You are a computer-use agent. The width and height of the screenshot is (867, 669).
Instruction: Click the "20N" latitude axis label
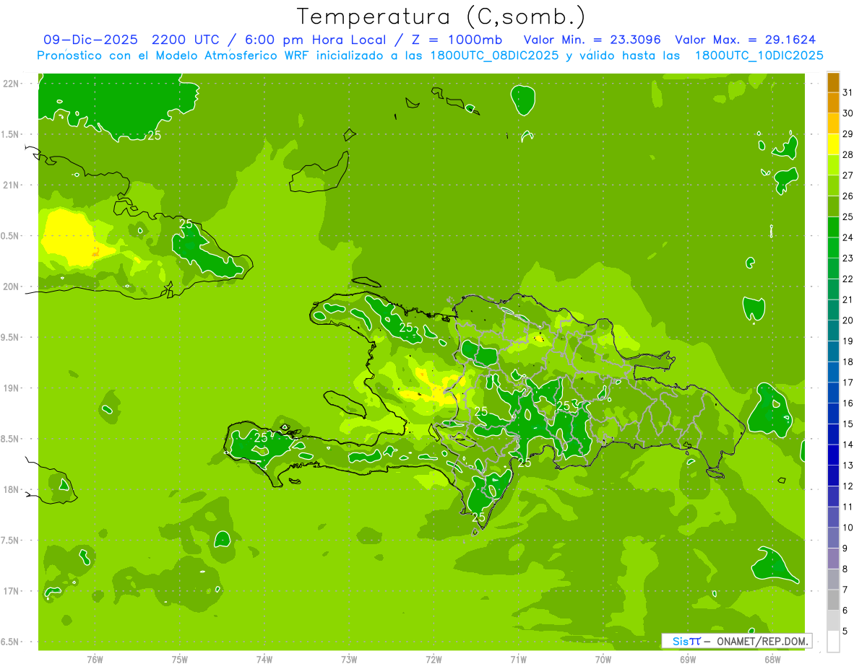pos(10,287)
